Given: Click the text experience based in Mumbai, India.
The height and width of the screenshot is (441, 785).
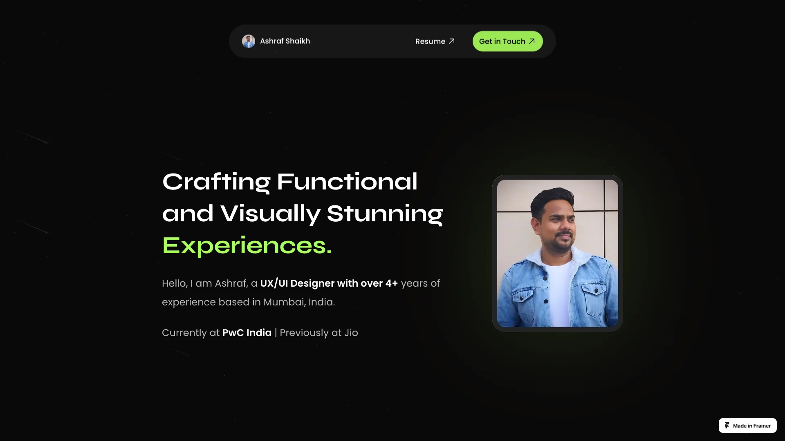Looking at the screenshot, I should (248, 302).
